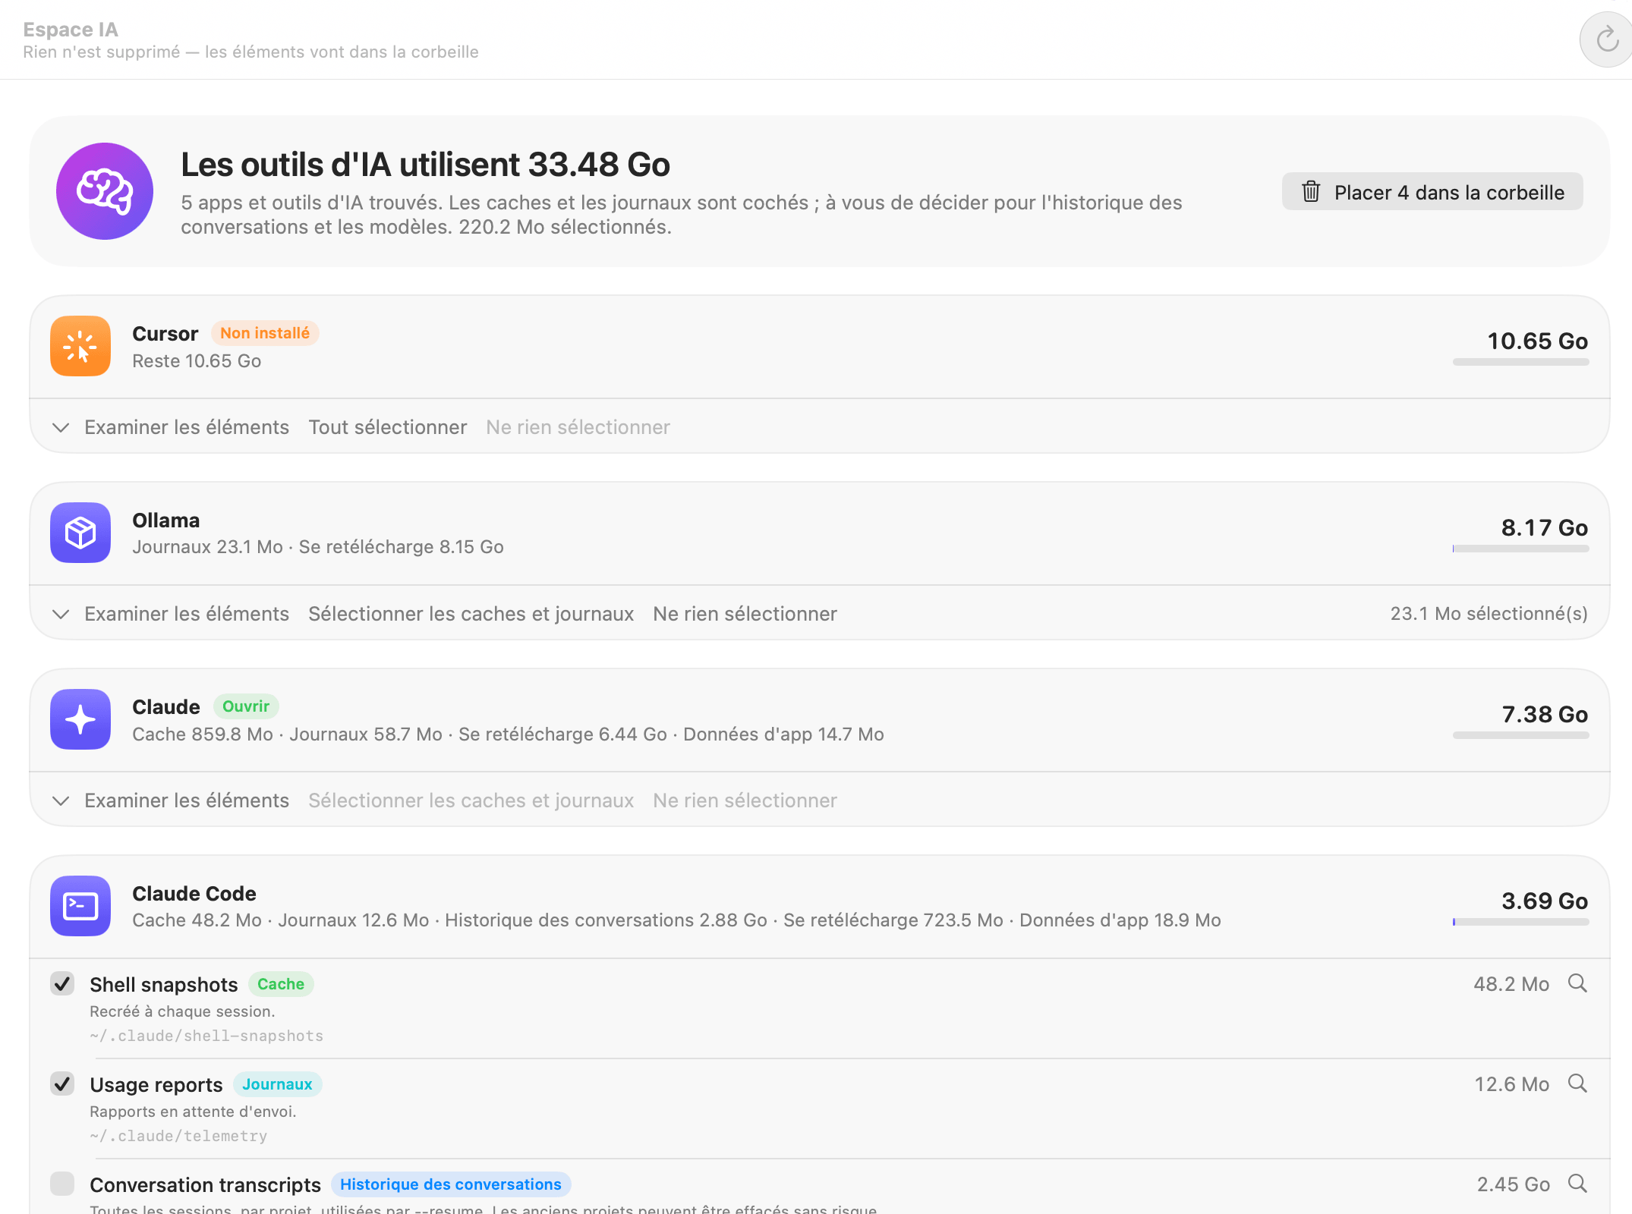Viewport: 1632px width, 1214px height.
Task: Click Ne rien sélectionner in Claude card
Action: tap(745, 800)
